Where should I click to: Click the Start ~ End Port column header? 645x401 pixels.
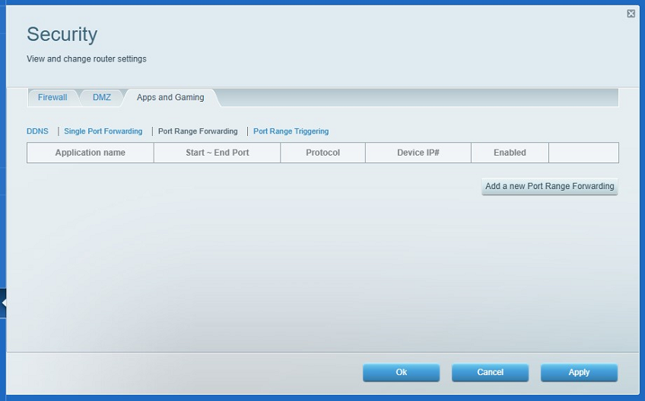click(x=218, y=153)
